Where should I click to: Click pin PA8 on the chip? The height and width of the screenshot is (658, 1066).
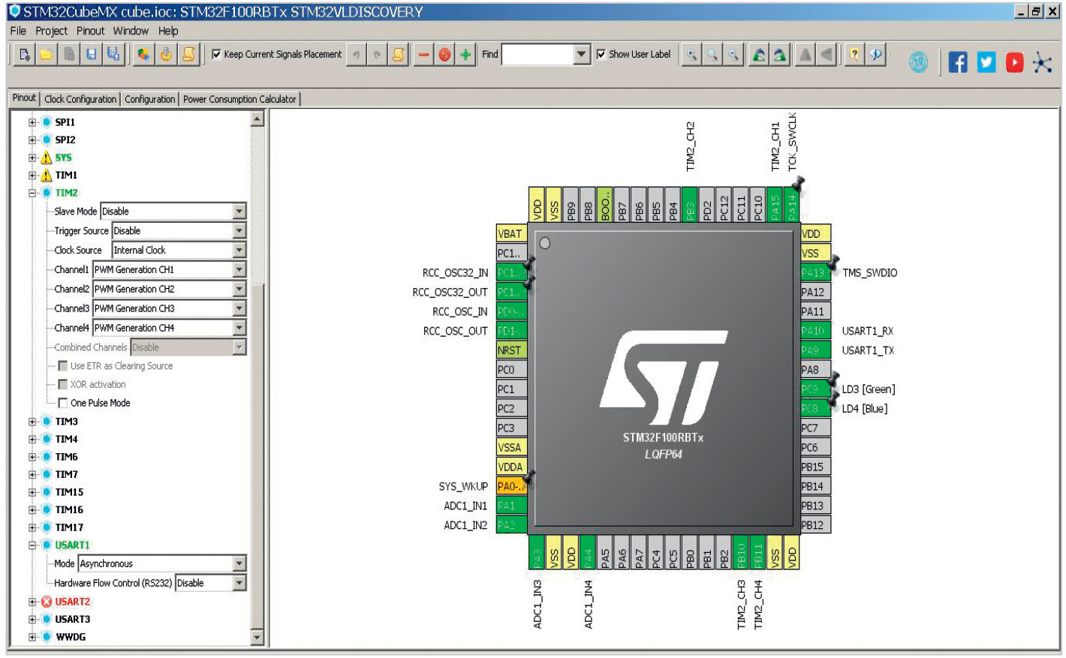tap(815, 370)
